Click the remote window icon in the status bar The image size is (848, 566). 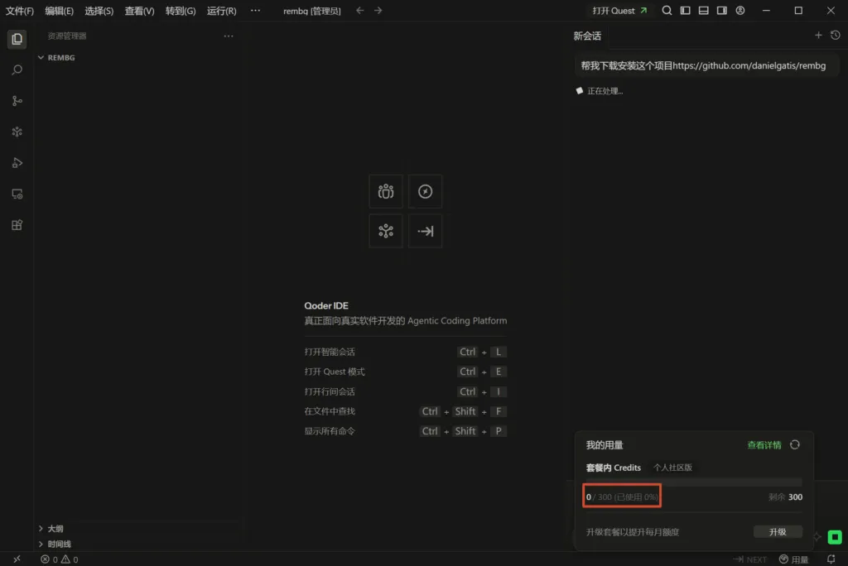17,559
